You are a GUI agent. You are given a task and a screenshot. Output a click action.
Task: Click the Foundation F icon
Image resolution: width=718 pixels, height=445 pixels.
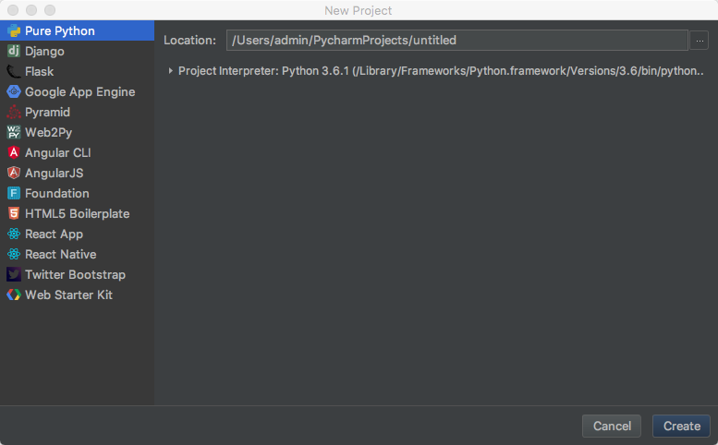(x=14, y=193)
